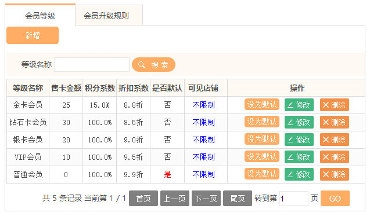Click the 新增 button
Screen dimensions: 370x220
pos(33,35)
